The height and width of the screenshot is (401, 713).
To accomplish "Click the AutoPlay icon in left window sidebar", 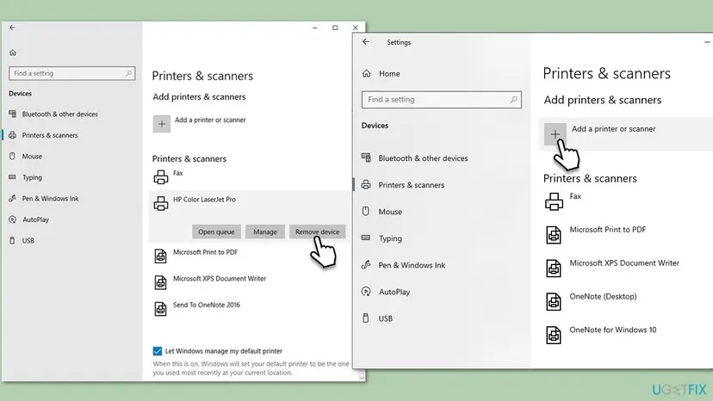I will tap(12, 219).
